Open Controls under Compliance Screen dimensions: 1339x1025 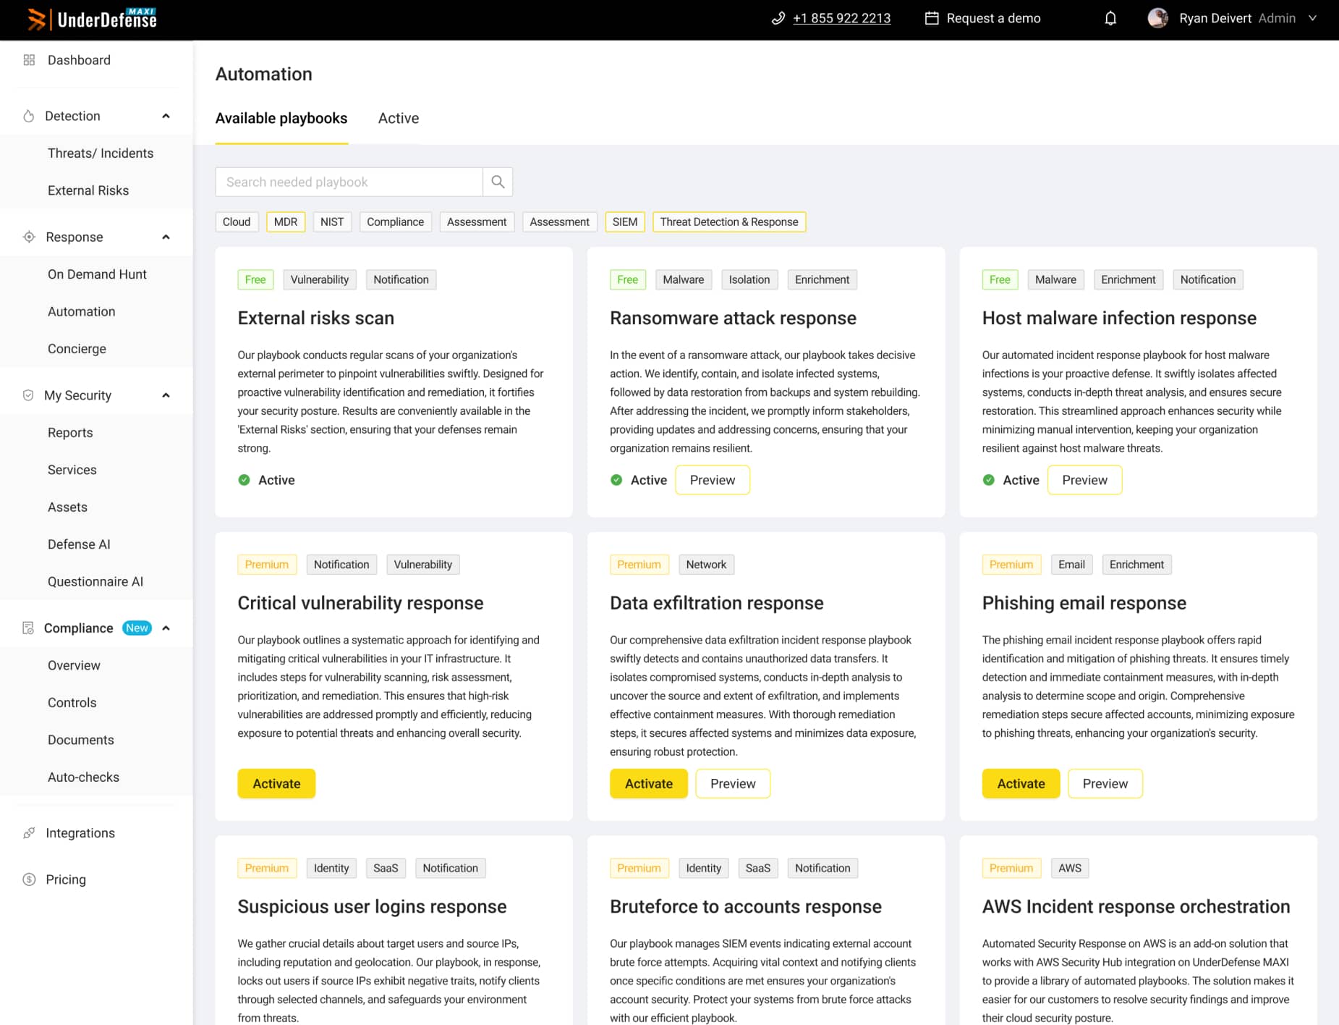click(72, 702)
